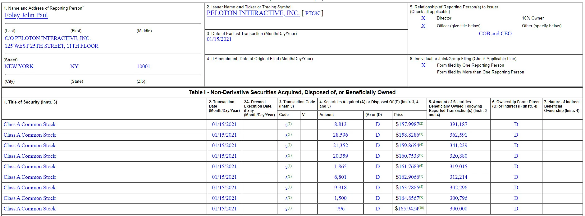585x216 pixels.
Task: Click the price $164.8567
Action: click(x=407, y=198)
